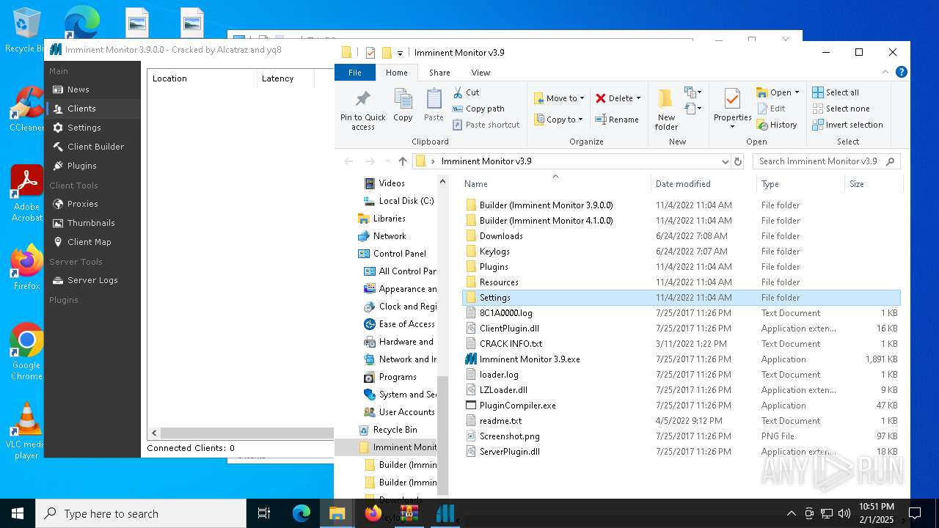Switch to the Home ribbon tab
This screenshot has width=939, height=528.
pos(396,73)
